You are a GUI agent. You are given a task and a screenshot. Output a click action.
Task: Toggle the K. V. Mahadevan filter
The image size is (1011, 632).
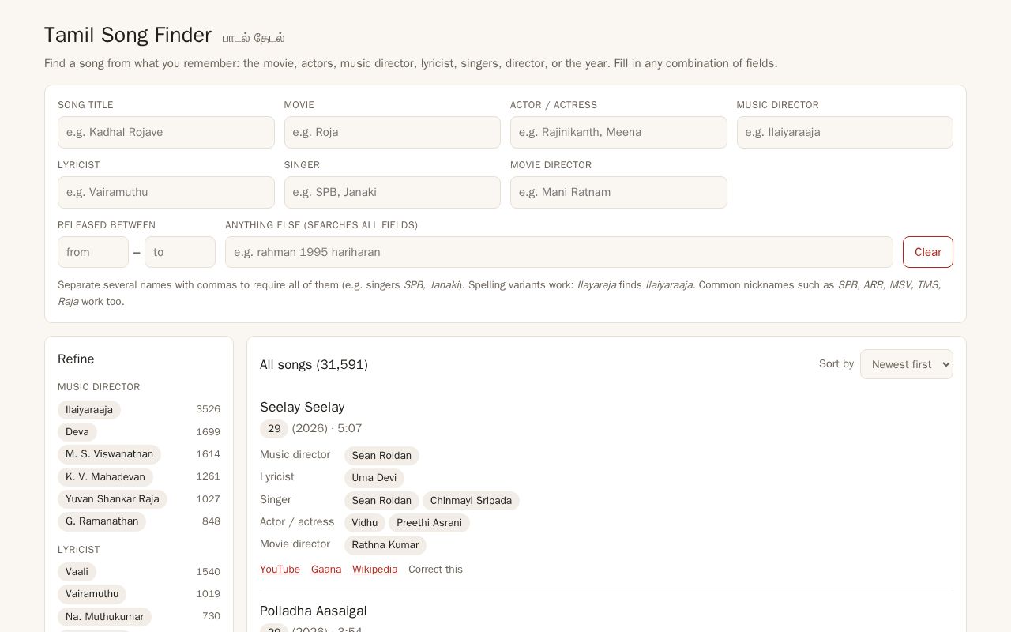105,477
